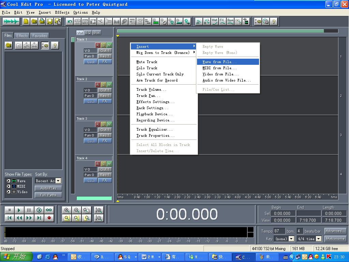
Task: Toggle Solo on Track 3
Action: [x=103, y=124]
